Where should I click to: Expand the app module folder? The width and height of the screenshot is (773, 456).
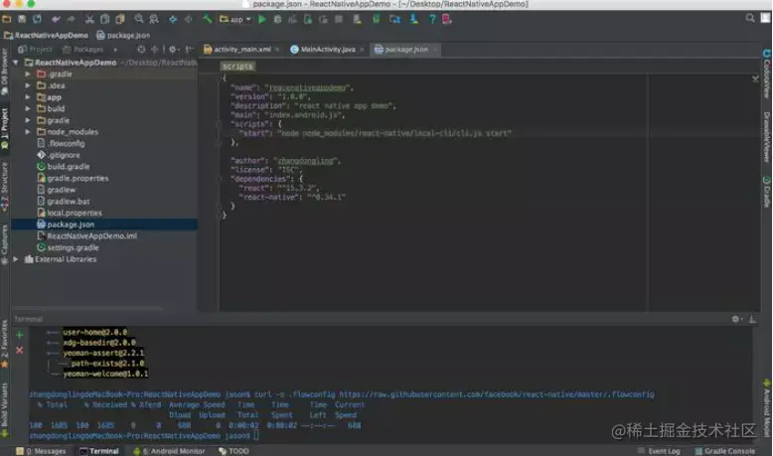28,97
